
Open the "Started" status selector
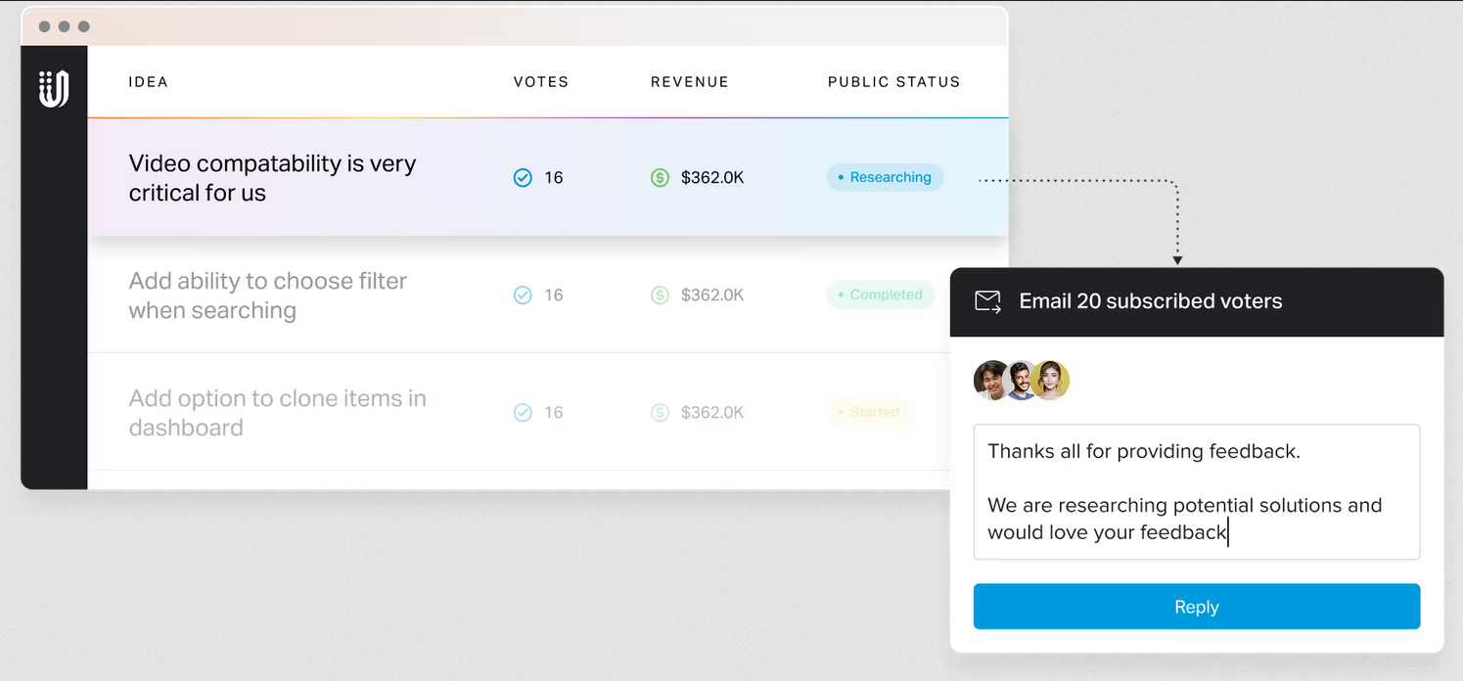pyautogui.click(x=870, y=412)
